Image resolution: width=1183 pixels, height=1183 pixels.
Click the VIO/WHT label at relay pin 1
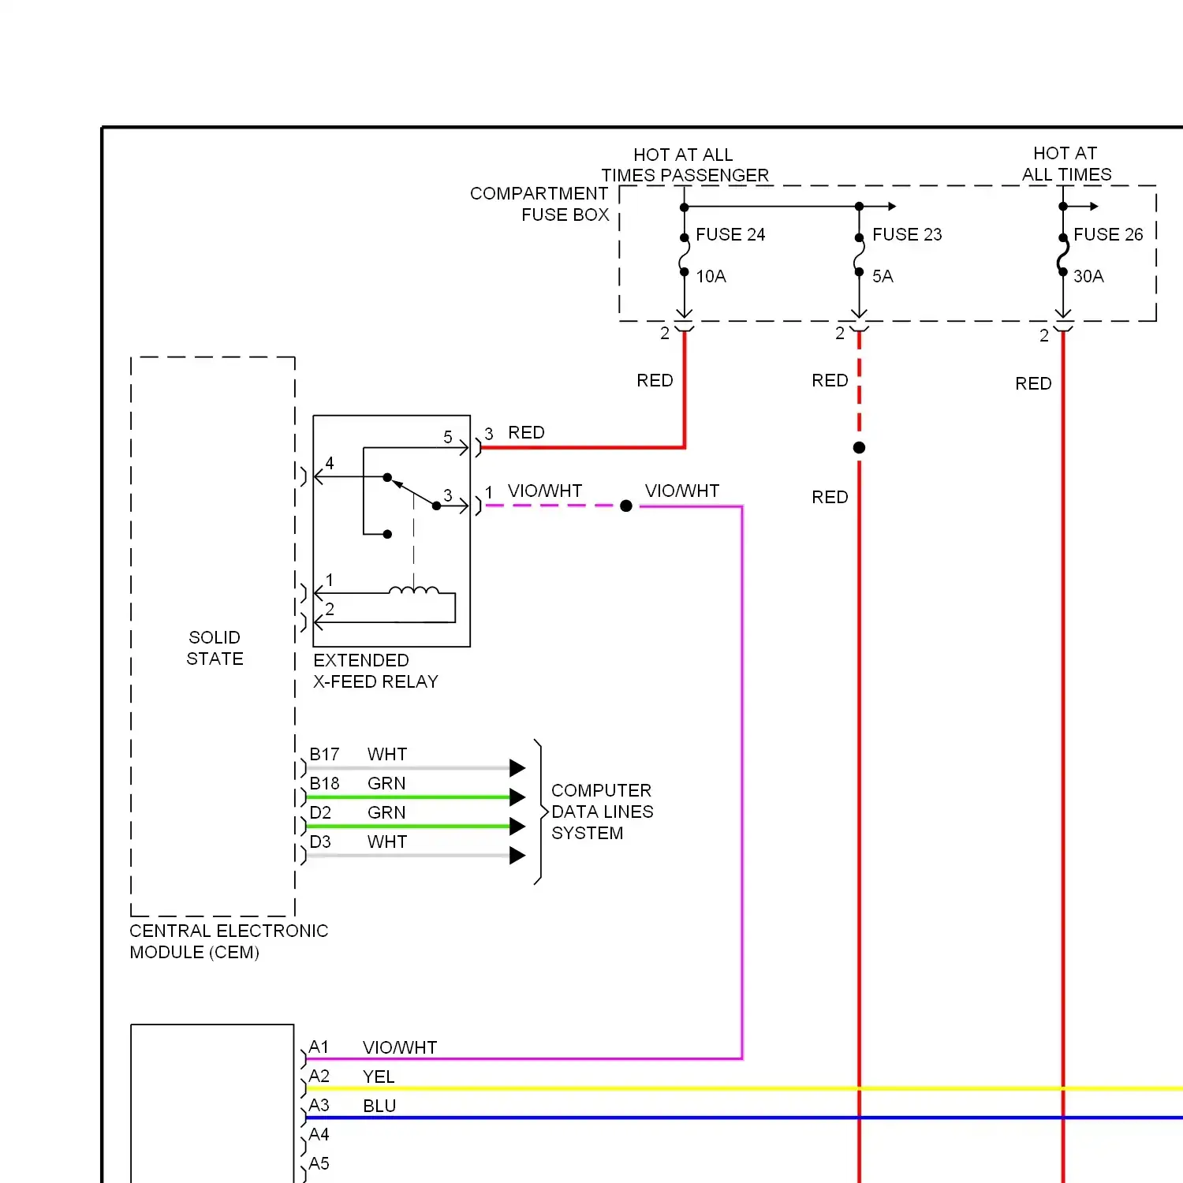coord(545,491)
